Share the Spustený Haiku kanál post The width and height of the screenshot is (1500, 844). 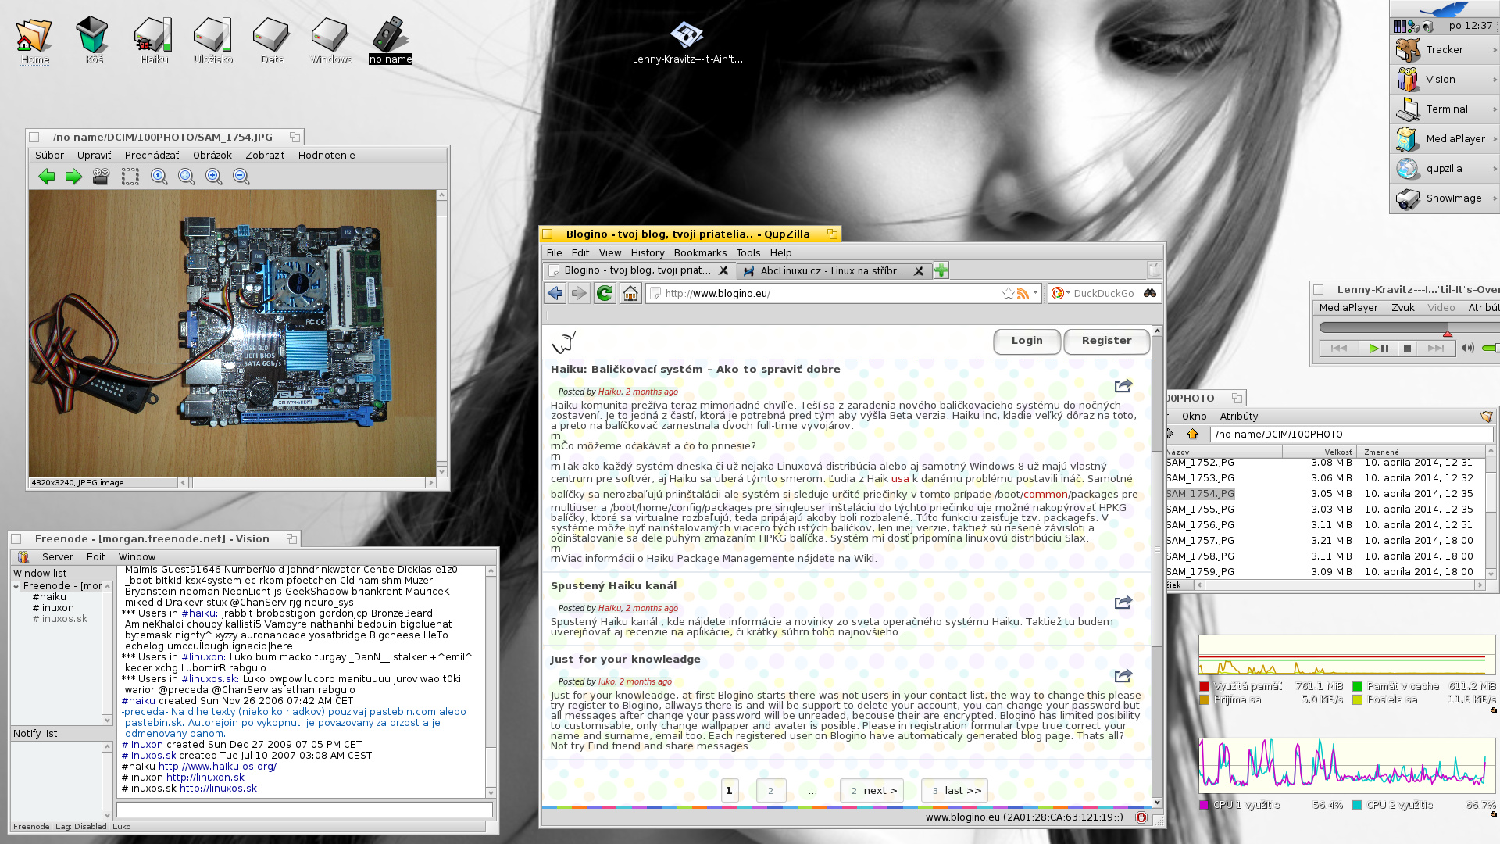click(x=1123, y=603)
